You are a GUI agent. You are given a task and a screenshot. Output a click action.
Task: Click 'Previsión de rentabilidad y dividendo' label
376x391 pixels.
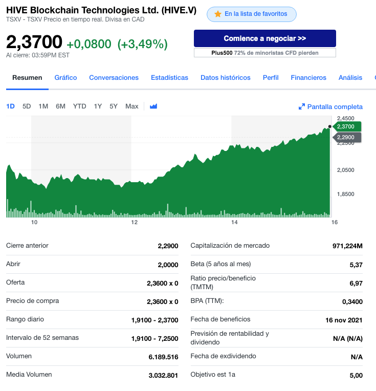pyautogui.click(x=230, y=338)
